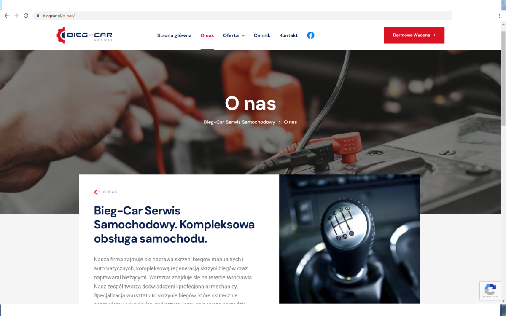Go to Strona główna page

click(x=174, y=35)
